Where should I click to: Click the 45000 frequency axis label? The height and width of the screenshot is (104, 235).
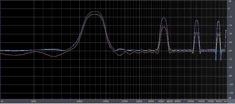pos(178,101)
